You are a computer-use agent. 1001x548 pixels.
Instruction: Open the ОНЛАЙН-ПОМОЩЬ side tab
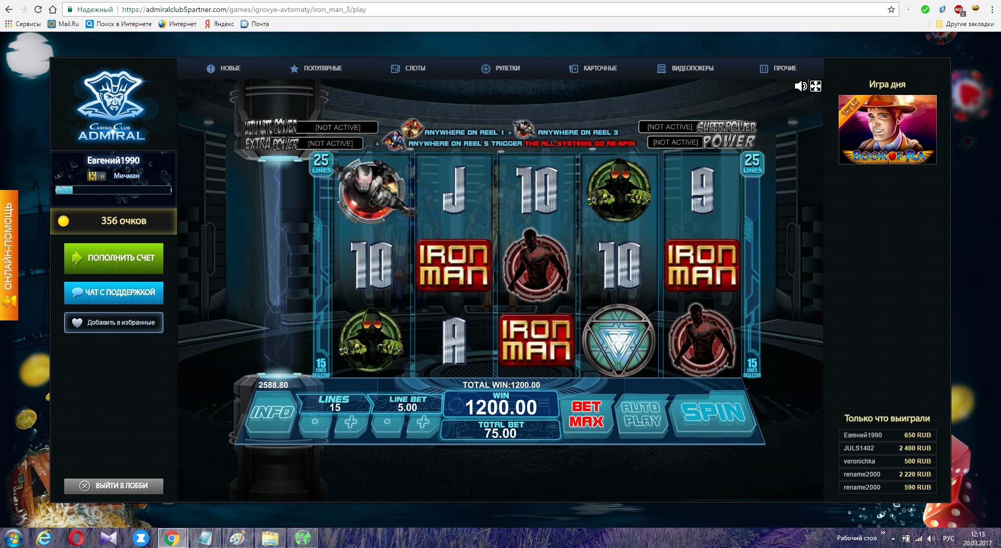(9, 255)
